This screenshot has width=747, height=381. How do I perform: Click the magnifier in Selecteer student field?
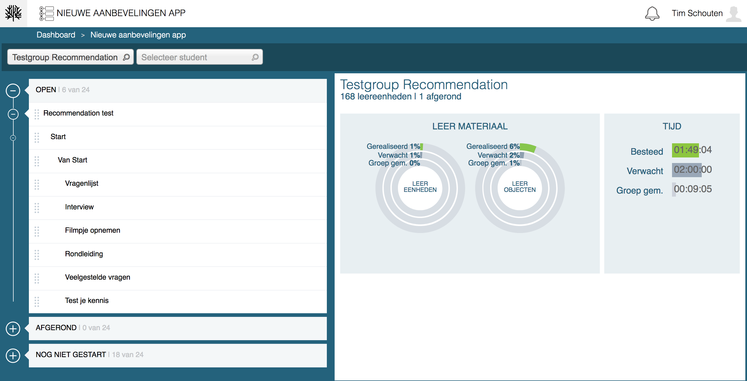[255, 57]
